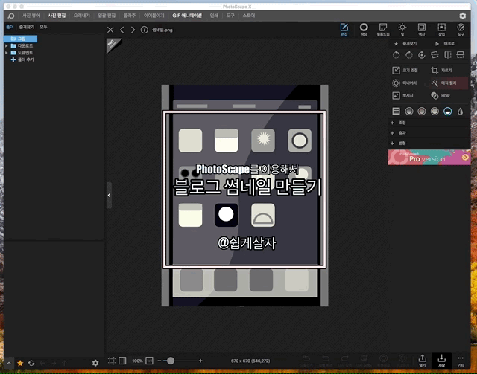The height and width of the screenshot is (374, 477).
Task: Switch to the 콜라주 tab
Action: [x=129, y=16]
